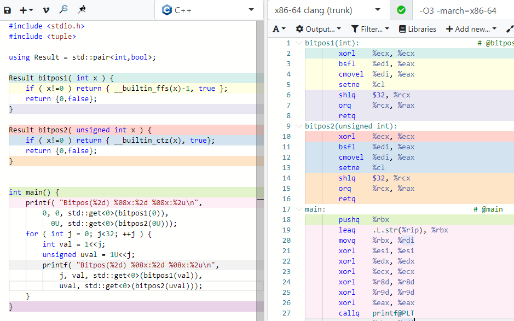
Task: Toggle Vim mode with the V icon
Action: [46, 10]
